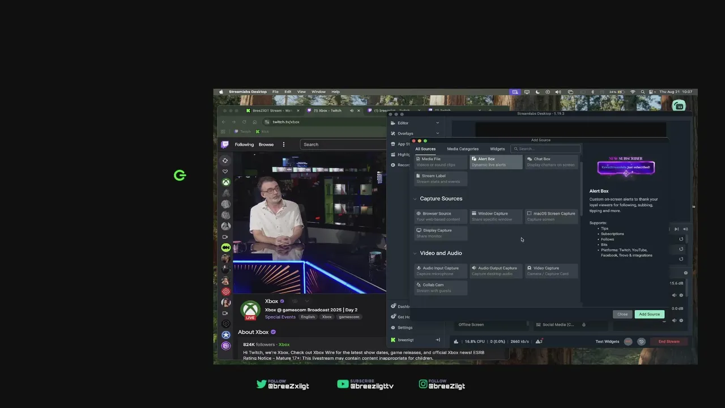The image size is (725, 408).
Task: Expand the Overlays sidebar menu
Action: click(437, 134)
